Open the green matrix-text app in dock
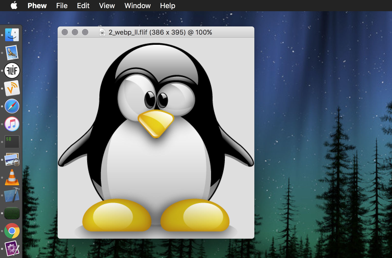The height and width of the screenshot is (258, 392). [12, 213]
